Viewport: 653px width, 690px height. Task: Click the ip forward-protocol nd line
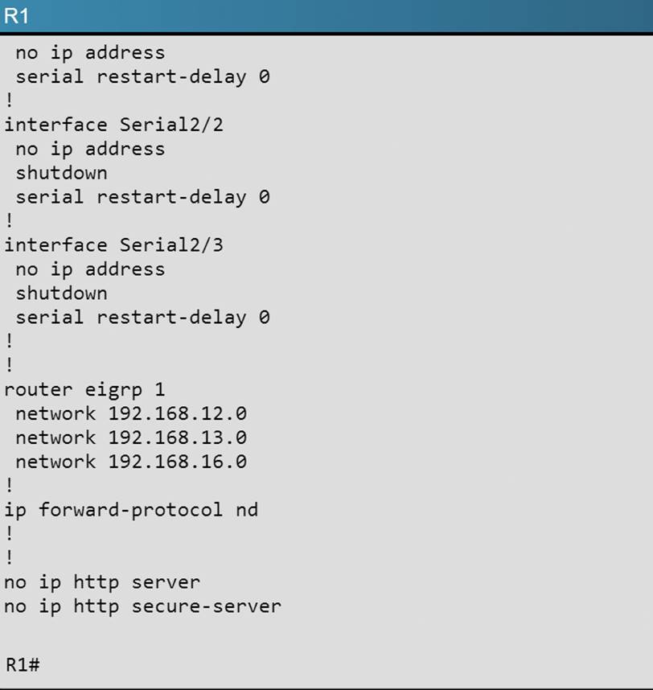(130, 510)
